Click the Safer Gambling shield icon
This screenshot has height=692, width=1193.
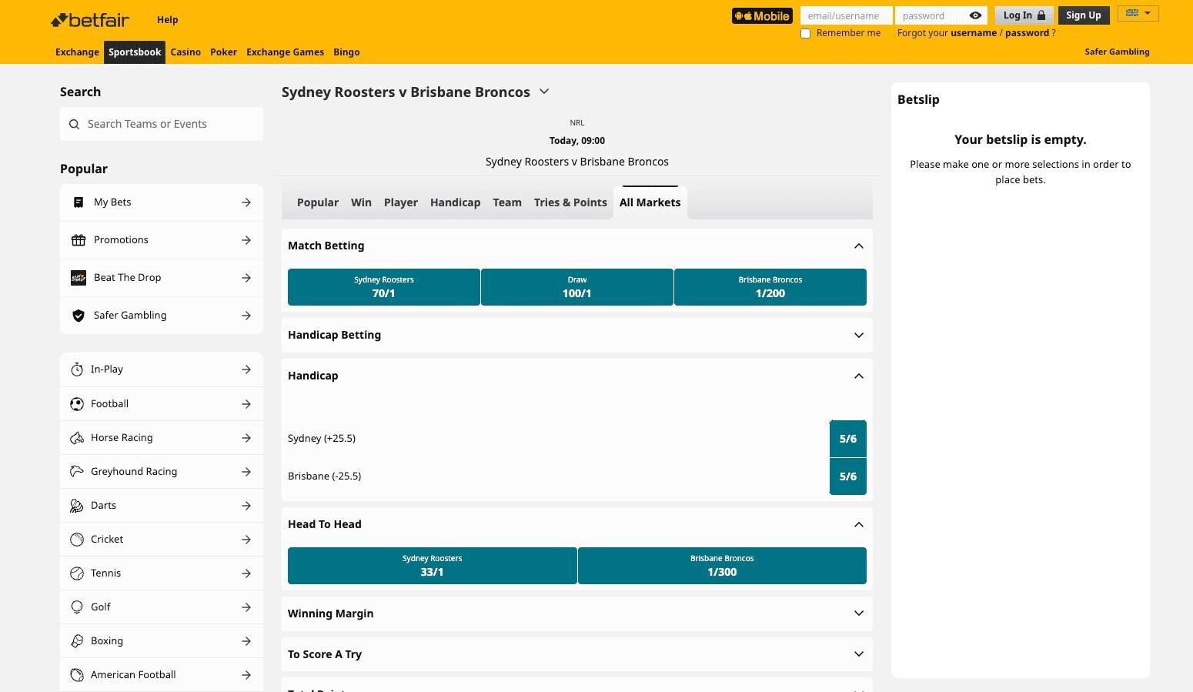(x=78, y=316)
